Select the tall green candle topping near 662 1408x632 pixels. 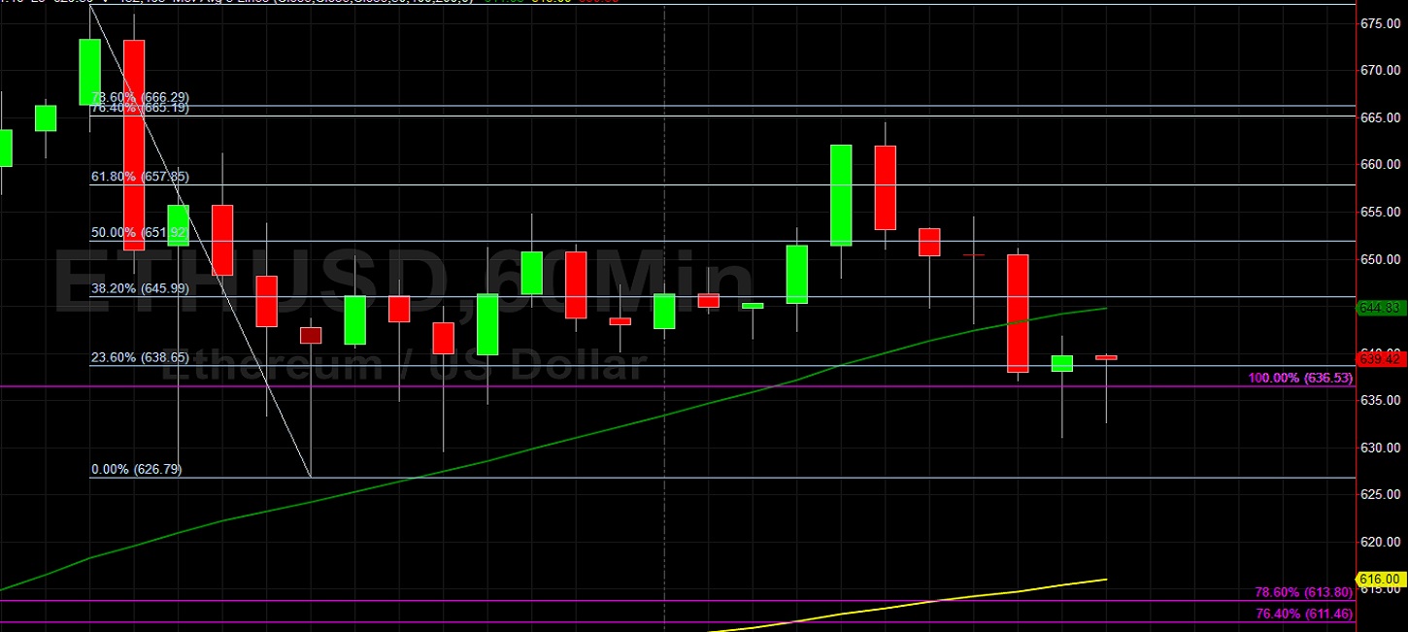pos(841,195)
